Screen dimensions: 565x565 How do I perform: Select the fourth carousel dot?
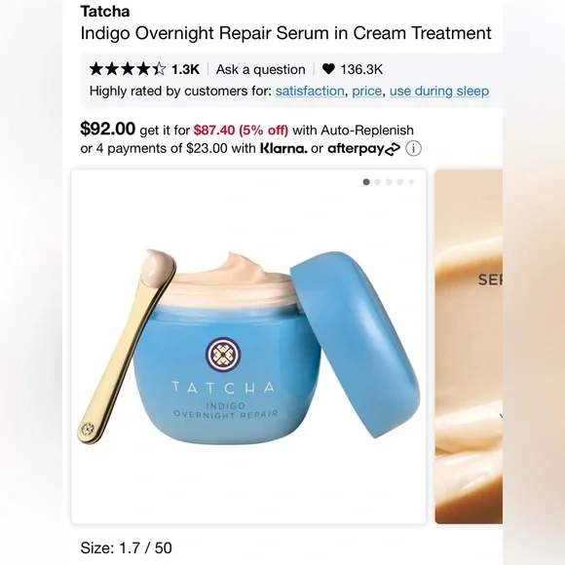399,182
